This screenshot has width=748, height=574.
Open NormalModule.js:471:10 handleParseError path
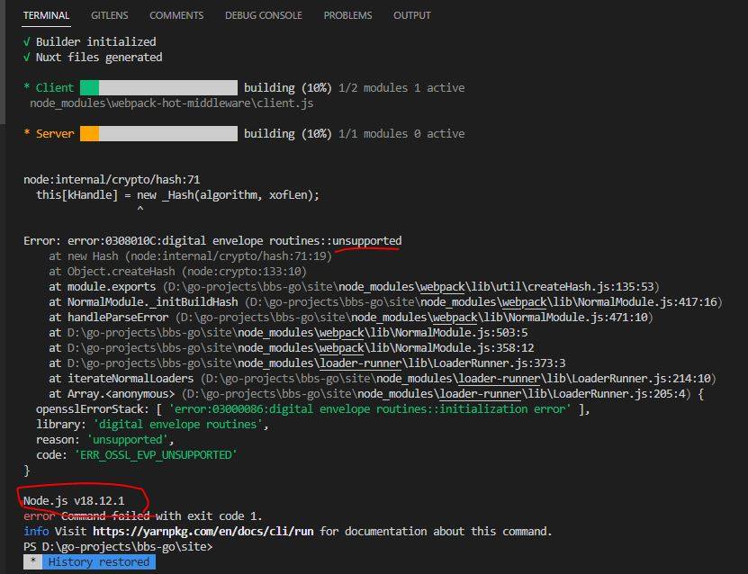(414, 318)
